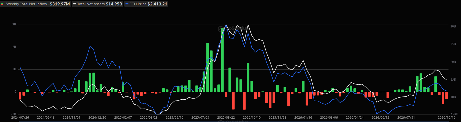Click the tallest green inflow bar near 2025/08/22

click(x=222, y=60)
